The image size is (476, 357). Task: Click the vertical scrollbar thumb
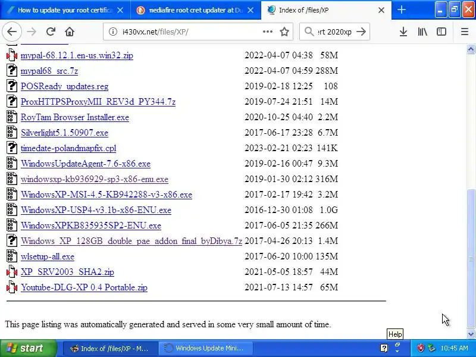click(471, 259)
